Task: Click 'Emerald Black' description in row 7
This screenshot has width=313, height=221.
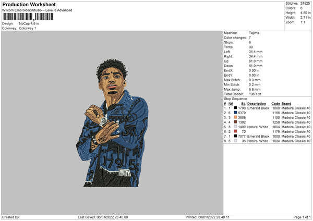Action: click(258, 136)
